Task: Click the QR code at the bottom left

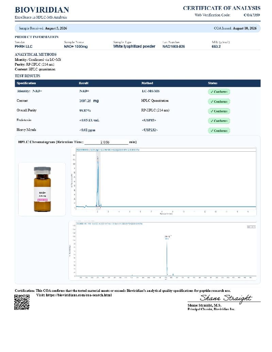Action: click(22, 302)
